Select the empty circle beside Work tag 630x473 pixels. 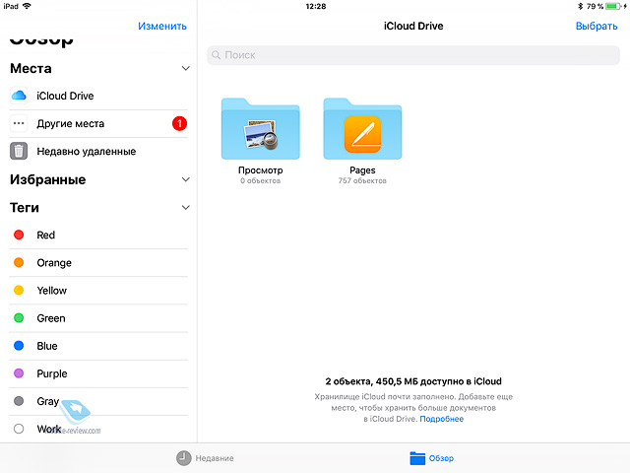click(19, 429)
